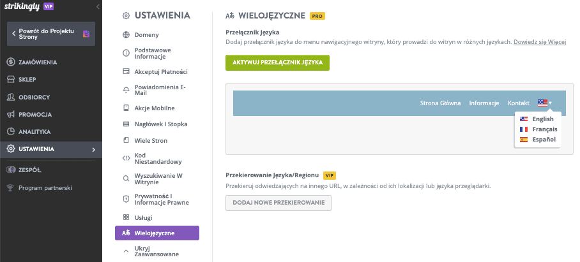Click the Wiele Stron pages icon
This screenshot has width=580, height=262.
coord(126,140)
